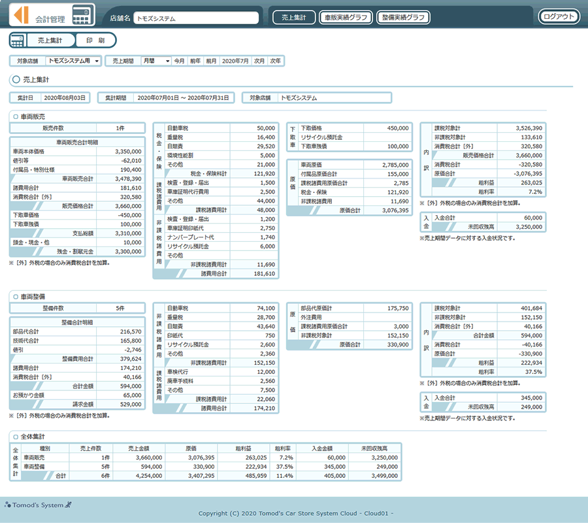Click the 下取価格 value 450,000
588x523 pixels.
pos(398,128)
